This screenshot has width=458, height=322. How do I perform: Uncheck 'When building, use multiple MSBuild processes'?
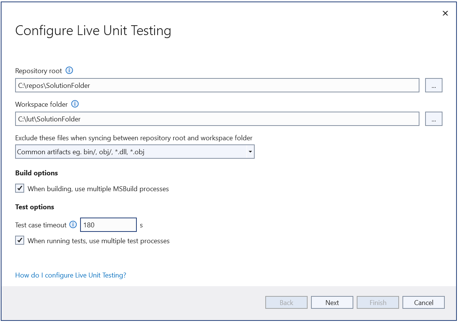click(19, 188)
